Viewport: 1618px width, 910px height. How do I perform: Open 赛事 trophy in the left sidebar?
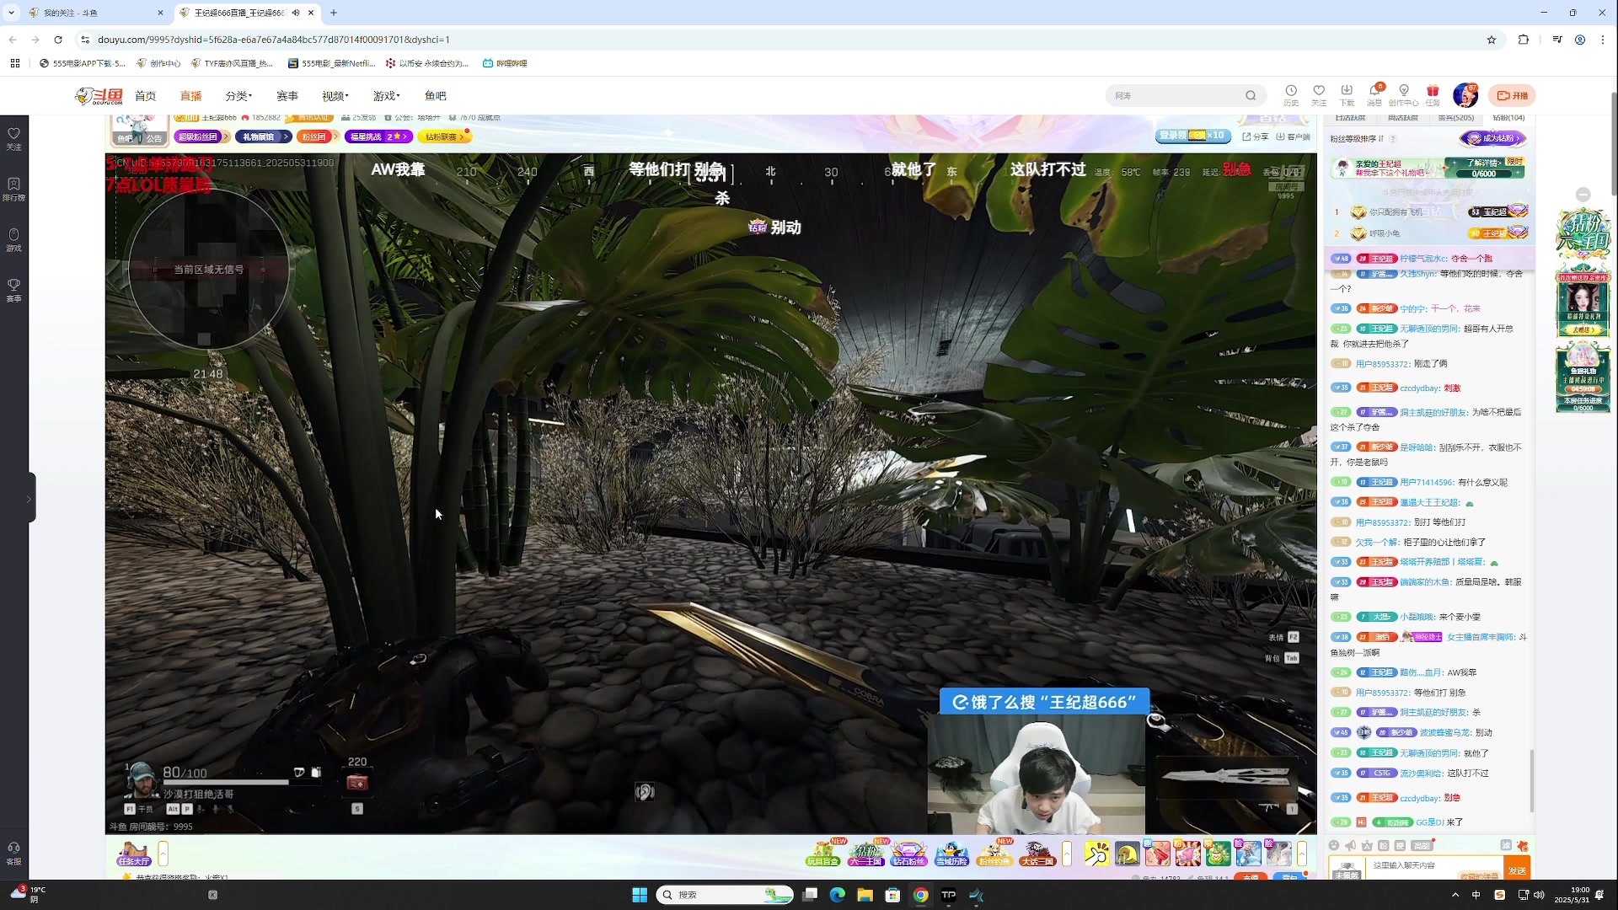click(14, 291)
